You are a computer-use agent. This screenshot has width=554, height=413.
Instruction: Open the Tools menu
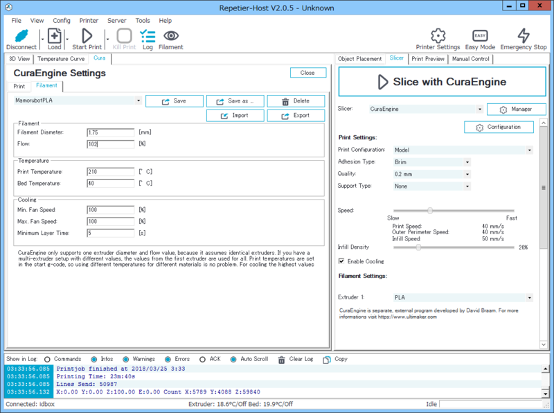143,21
